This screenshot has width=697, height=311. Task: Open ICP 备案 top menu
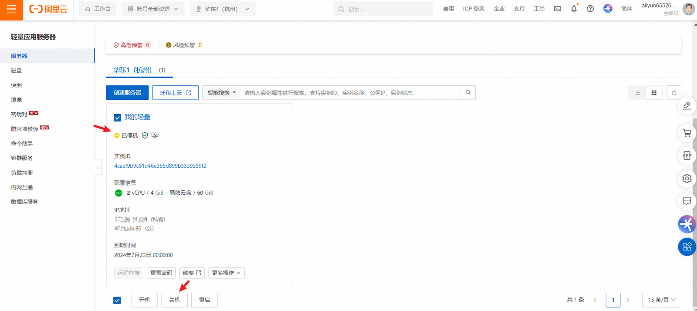point(474,9)
